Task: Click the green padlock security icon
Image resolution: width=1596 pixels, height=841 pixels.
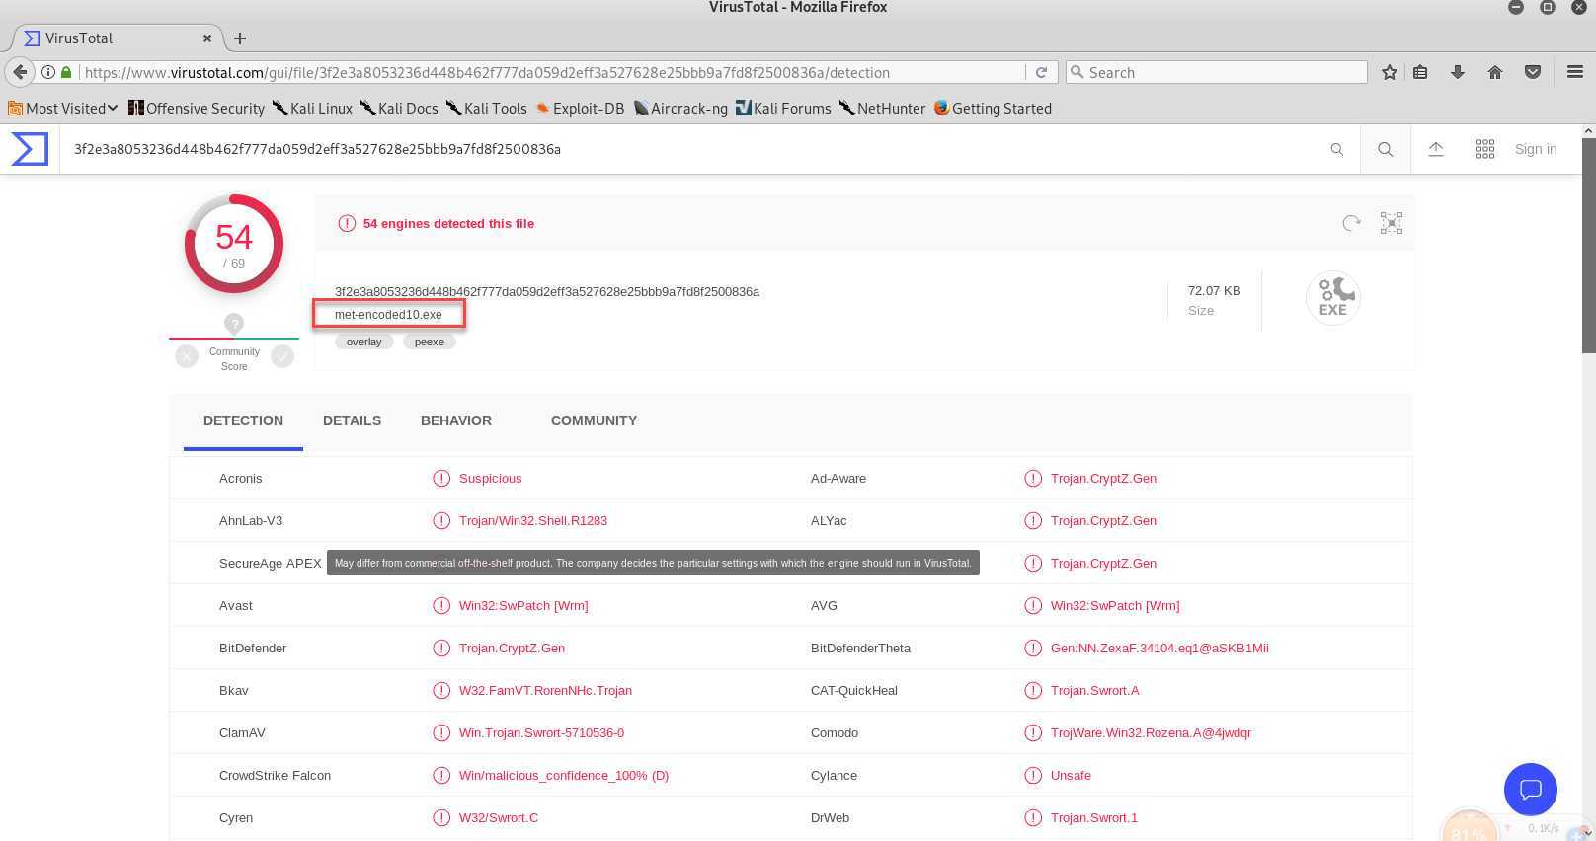Action: [66, 72]
